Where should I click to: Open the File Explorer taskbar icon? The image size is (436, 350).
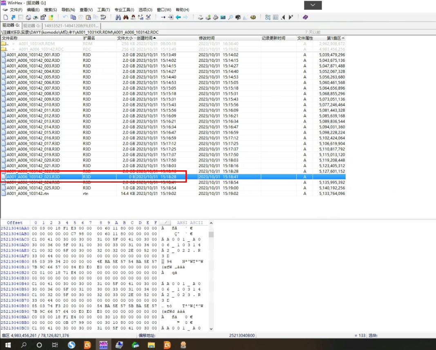click(151, 345)
